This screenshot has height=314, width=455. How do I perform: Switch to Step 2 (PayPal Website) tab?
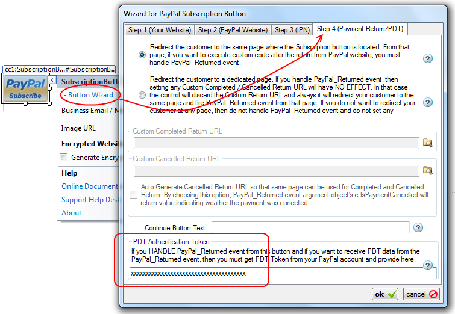(x=233, y=30)
